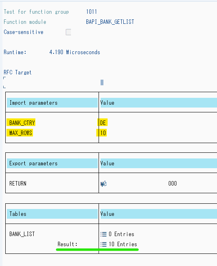Click the function group value 1011

pyautogui.click(x=91, y=12)
